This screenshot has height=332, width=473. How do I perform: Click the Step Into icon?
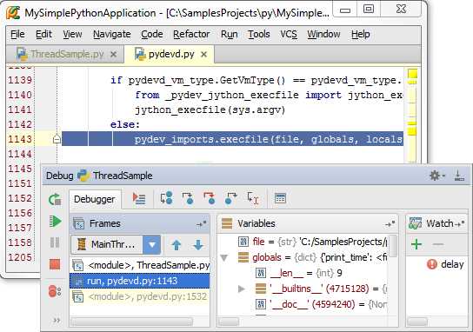click(188, 198)
